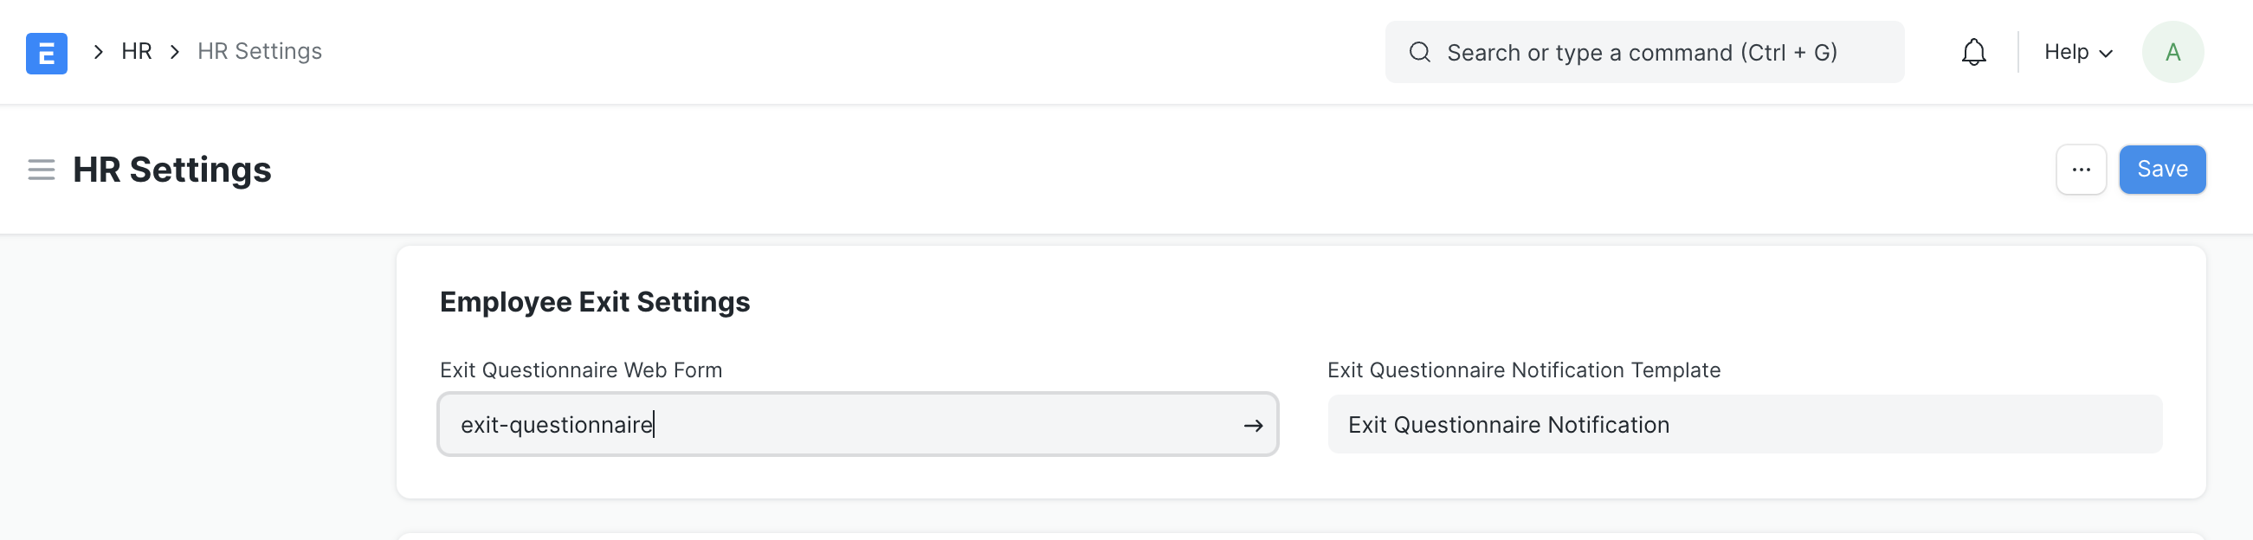This screenshot has width=2253, height=540.
Task: Toggle the sidebar with the hamburger icon
Action: [x=41, y=170]
